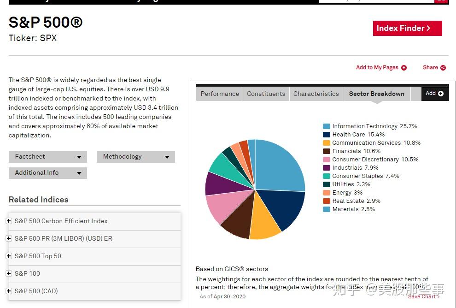Open the Methodology dropdown

coord(136,157)
